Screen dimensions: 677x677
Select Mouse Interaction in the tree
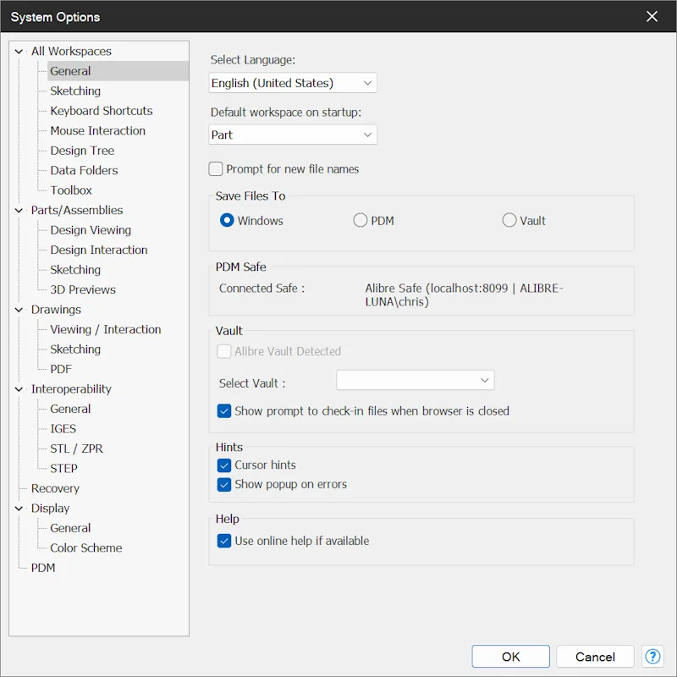coord(98,131)
